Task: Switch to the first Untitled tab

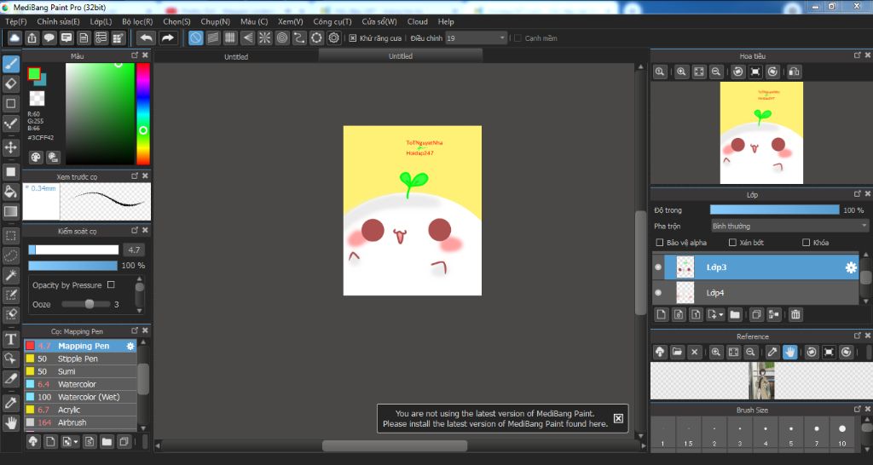Action: (x=236, y=56)
